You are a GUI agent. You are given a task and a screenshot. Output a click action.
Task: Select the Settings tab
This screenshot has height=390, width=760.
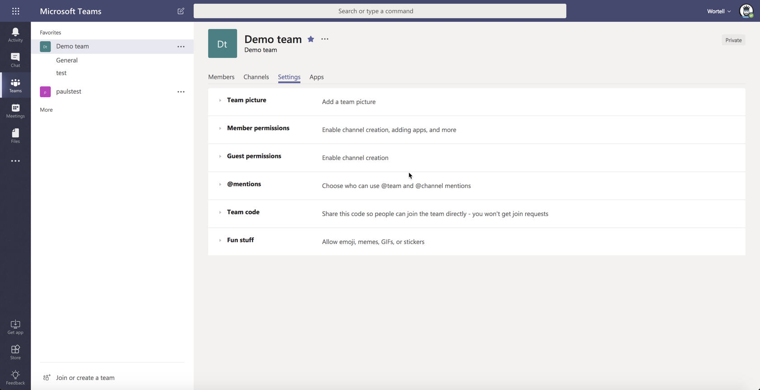[x=289, y=77]
